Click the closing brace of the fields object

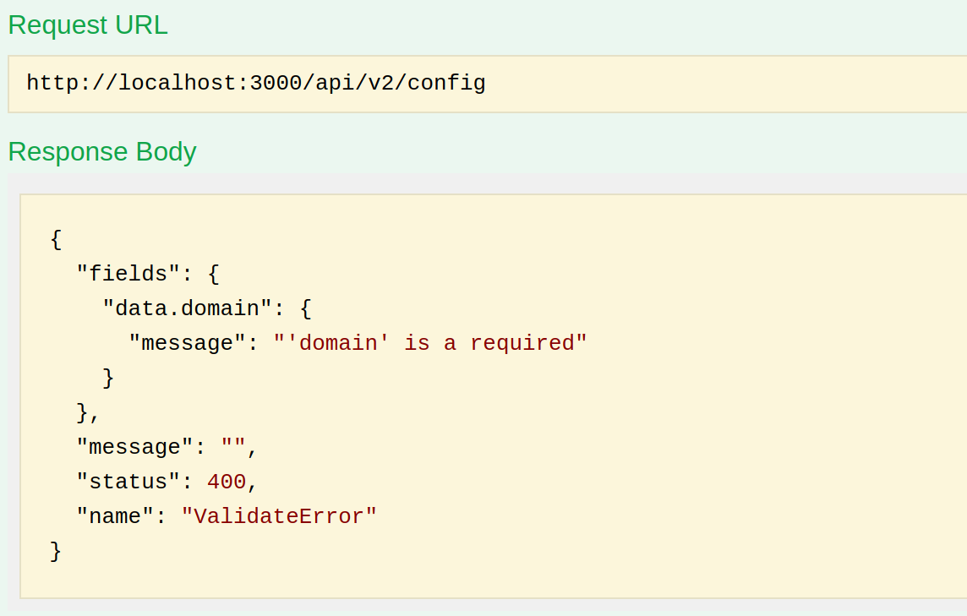(83, 412)
